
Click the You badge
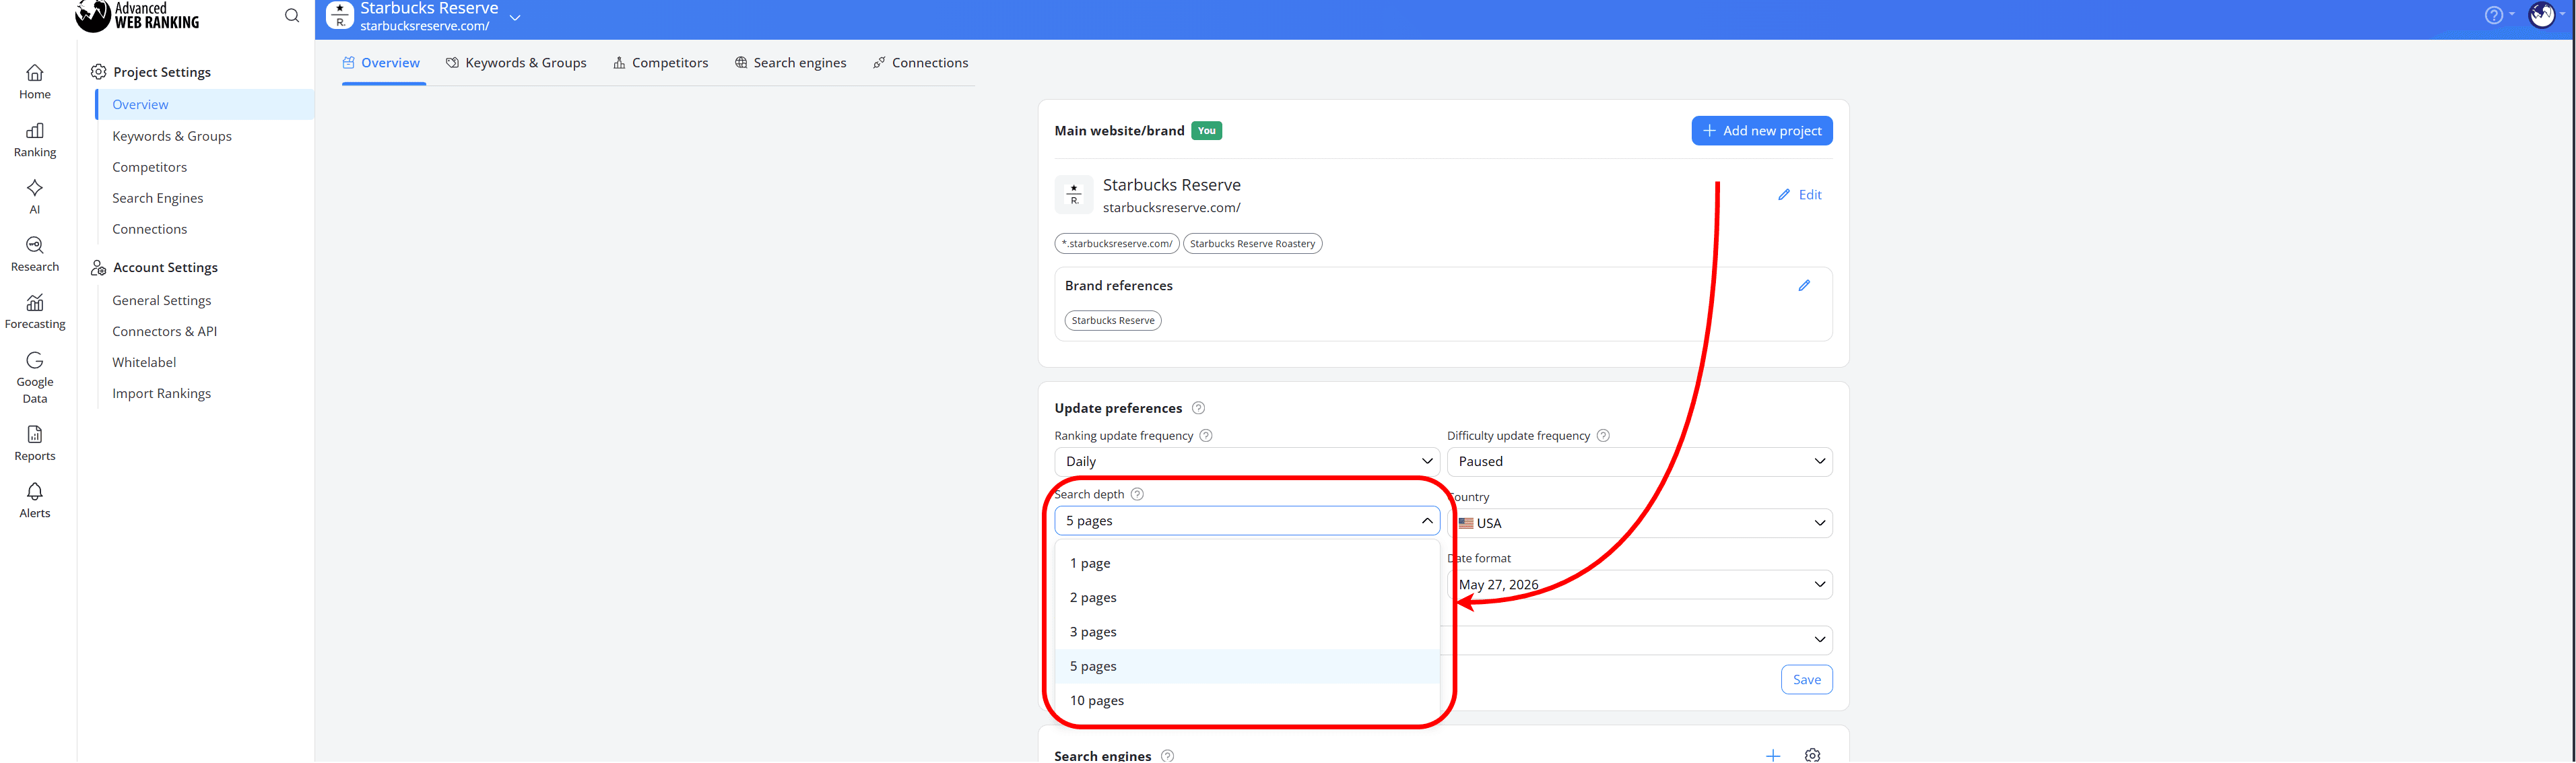(1206, 131)
